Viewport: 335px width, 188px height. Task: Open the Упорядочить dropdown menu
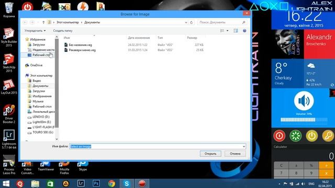tap(35, 31)
